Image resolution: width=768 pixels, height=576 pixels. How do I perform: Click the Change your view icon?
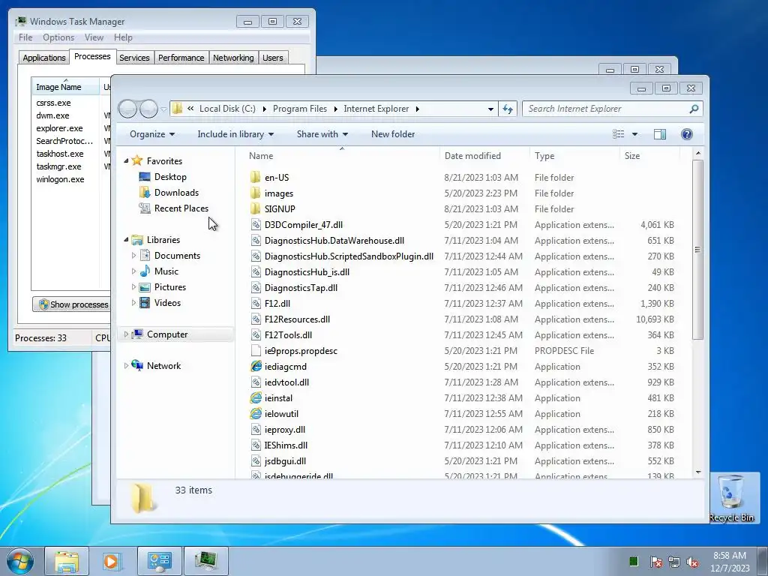619,134
